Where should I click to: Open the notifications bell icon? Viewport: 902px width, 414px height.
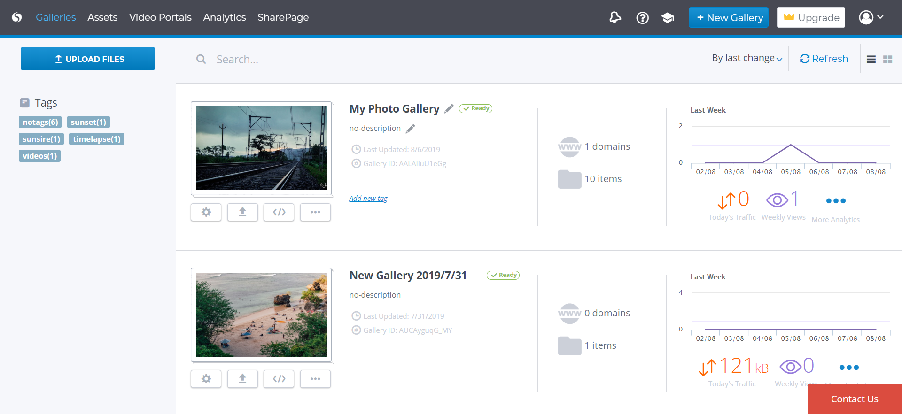pos(615,18)
